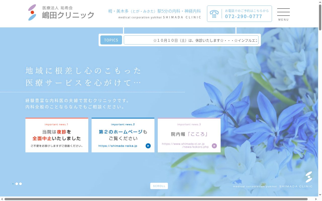Click the SCROLL button at the bottom
The image size is (322, 201).
(x=159, y=186)
